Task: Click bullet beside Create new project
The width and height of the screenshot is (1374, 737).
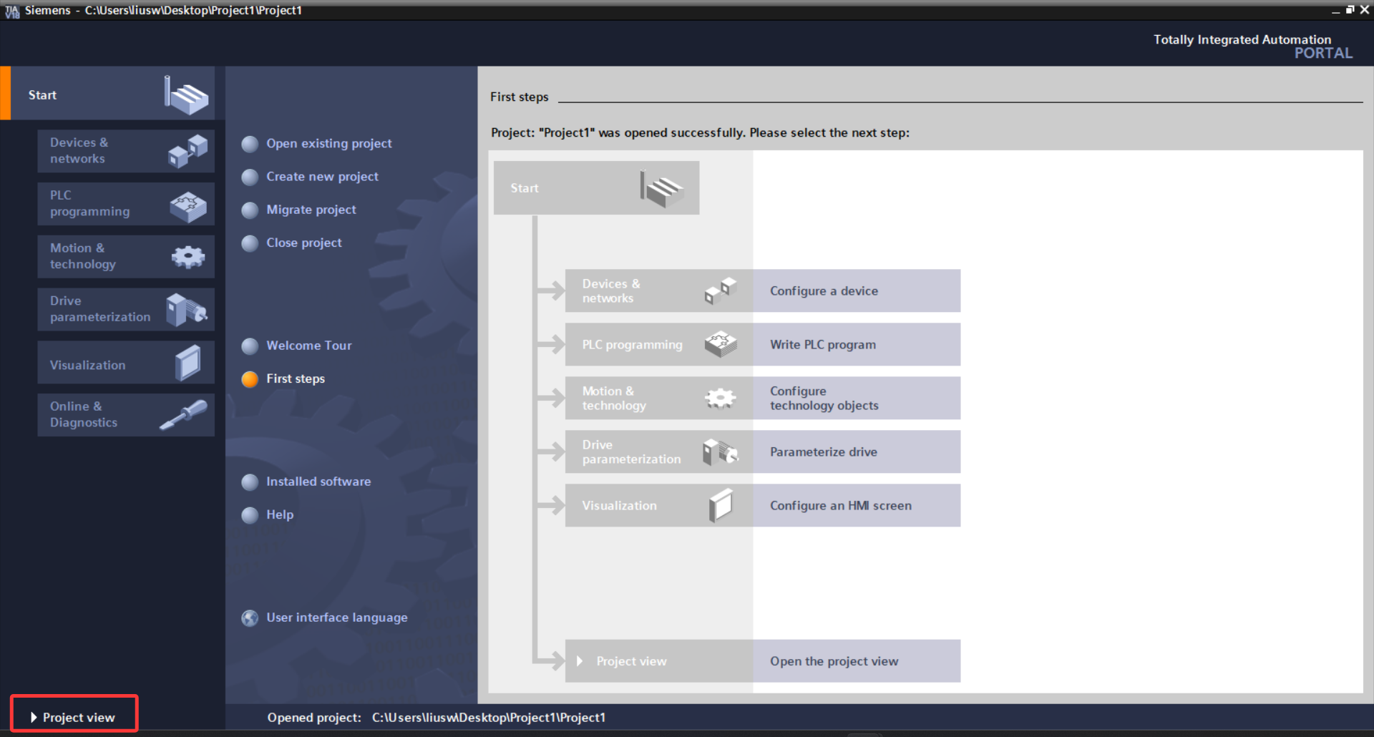Action: (x=250, y=177)
